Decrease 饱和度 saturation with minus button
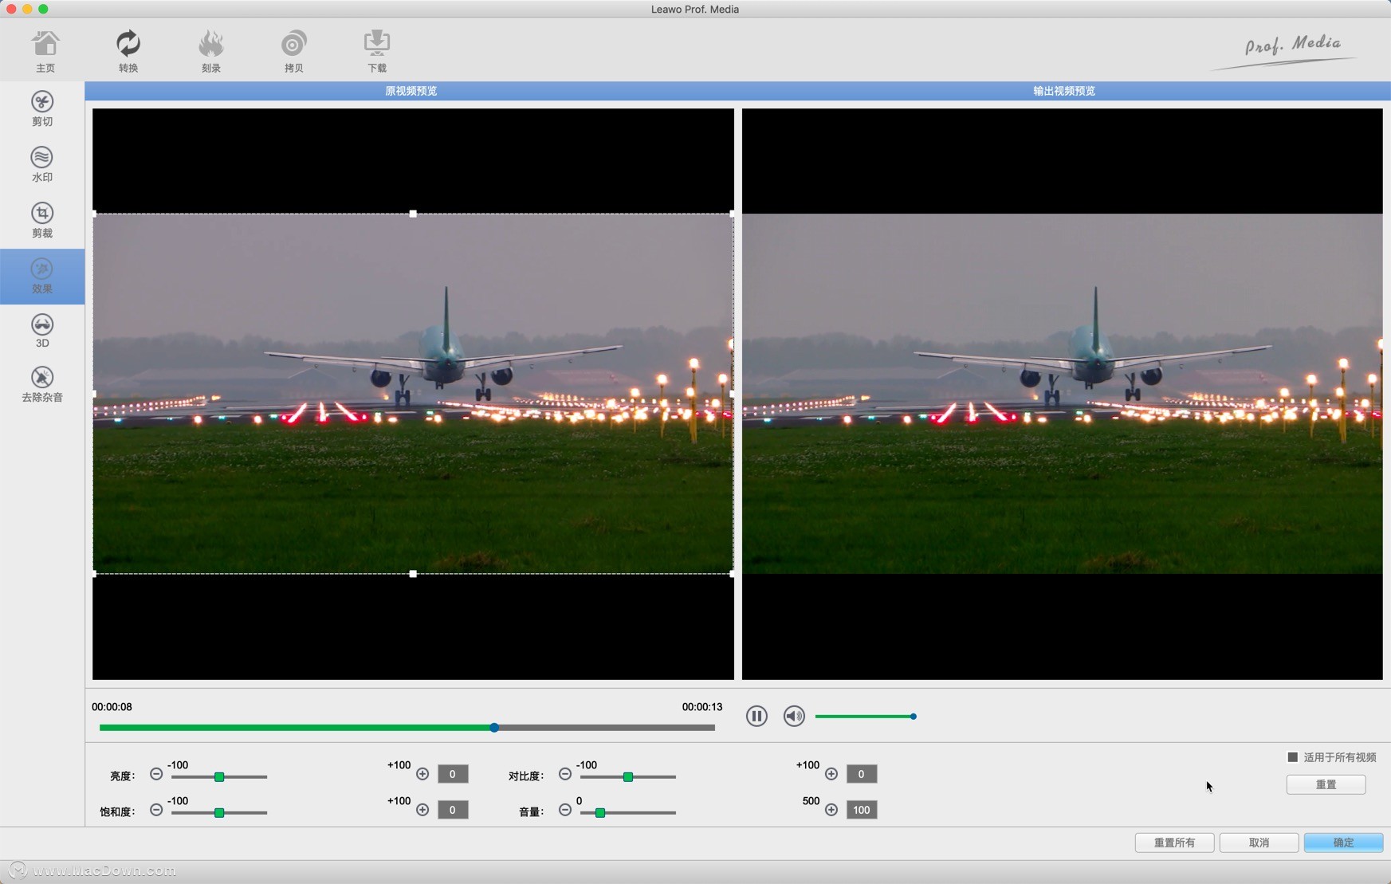 (156, 810)
